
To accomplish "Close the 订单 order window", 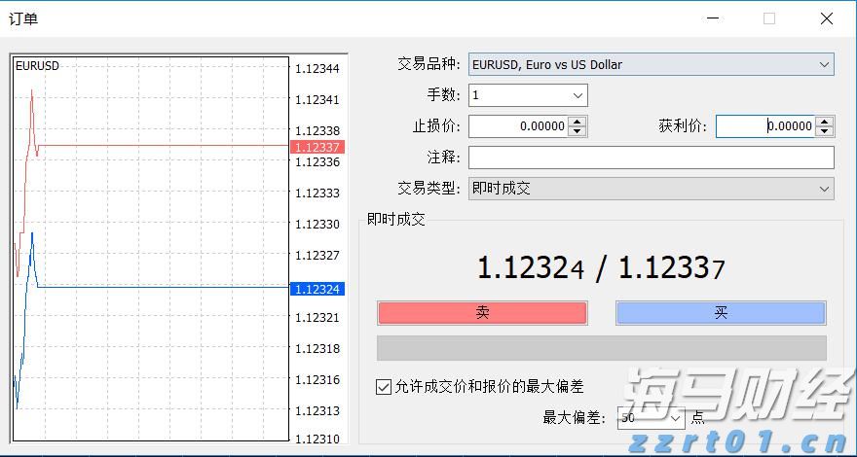I will point(827,18).
